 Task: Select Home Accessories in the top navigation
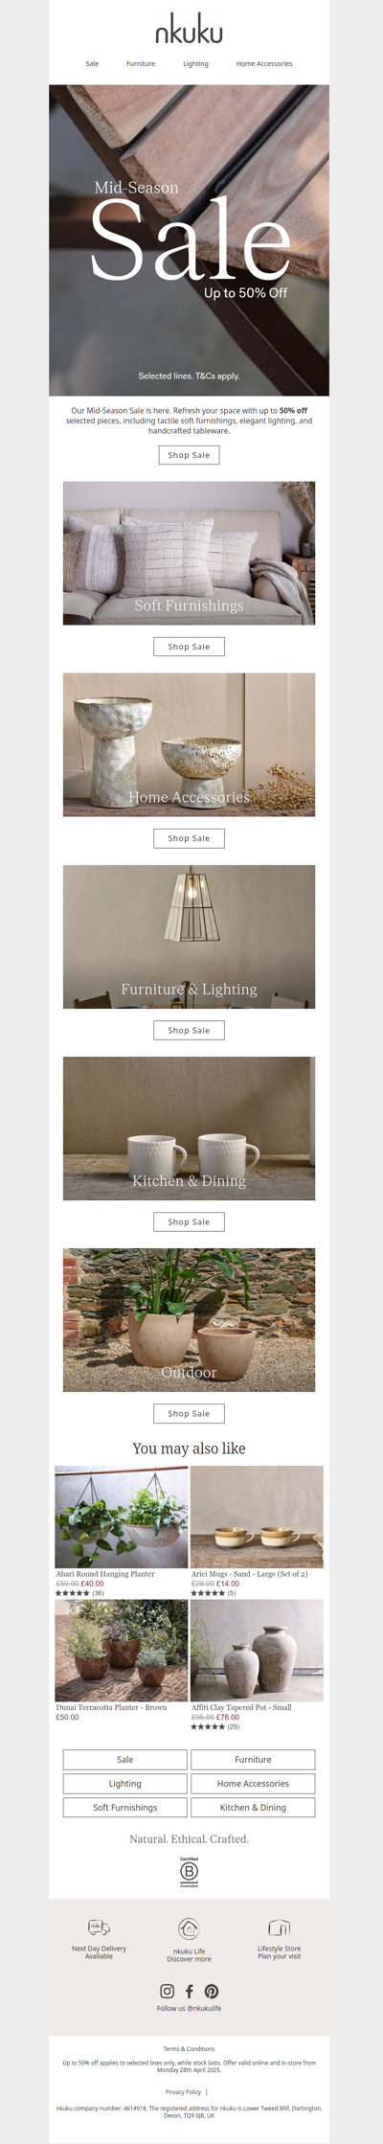[x=264, y=63]
